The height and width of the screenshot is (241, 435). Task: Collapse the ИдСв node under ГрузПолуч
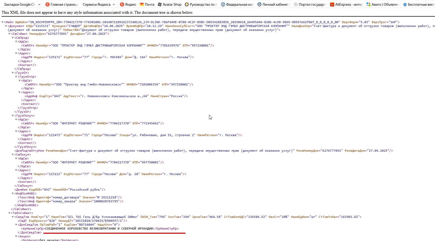pos(16,120)
